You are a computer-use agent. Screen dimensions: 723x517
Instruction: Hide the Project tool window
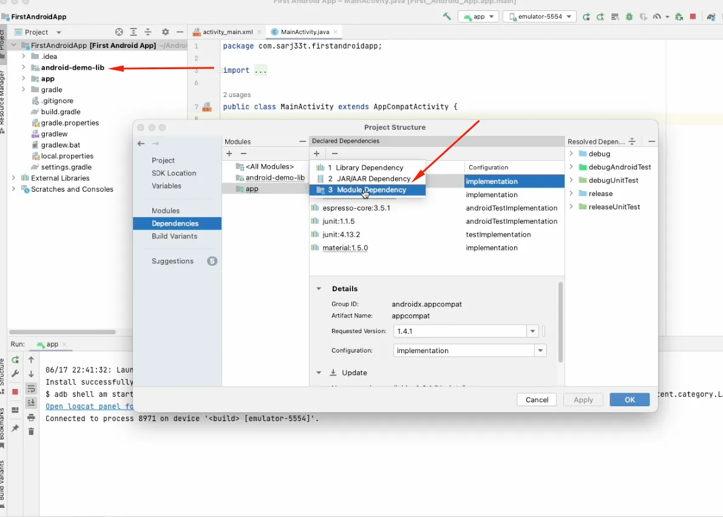coord(180,32)
